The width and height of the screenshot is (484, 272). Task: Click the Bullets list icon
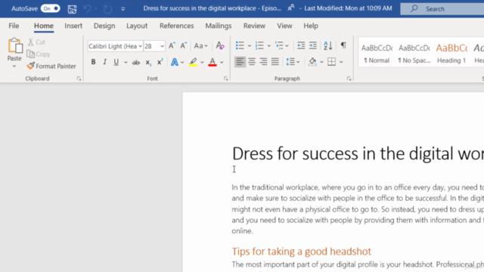[x=240, y=45]
